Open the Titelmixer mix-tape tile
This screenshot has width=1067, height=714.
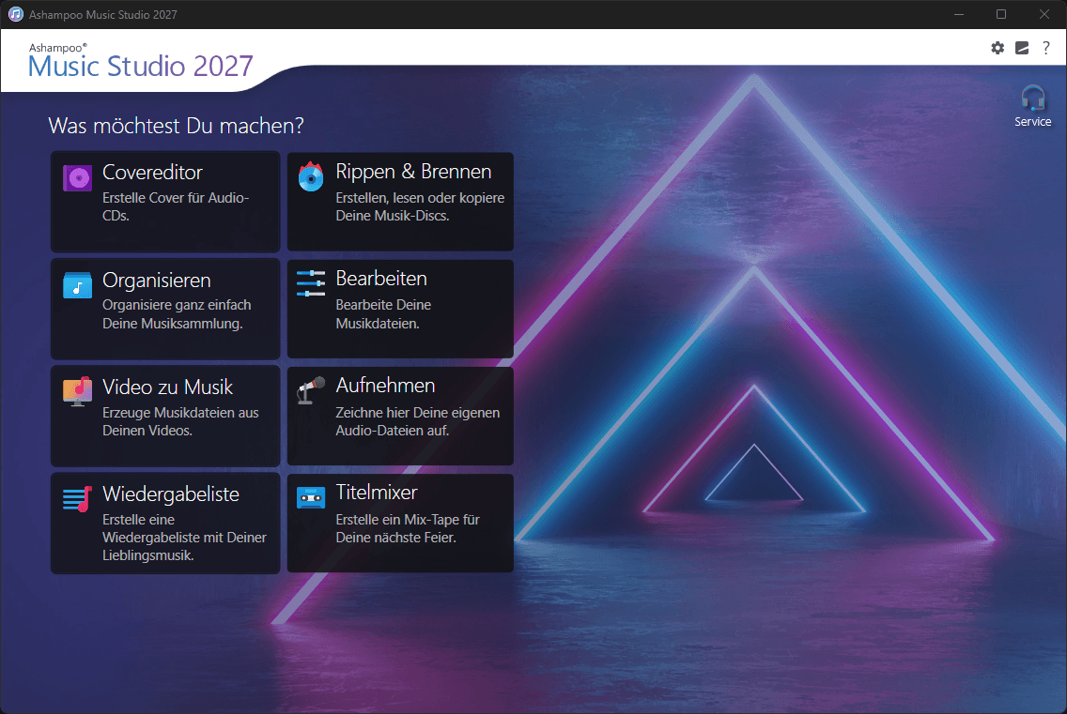point(400,523)
